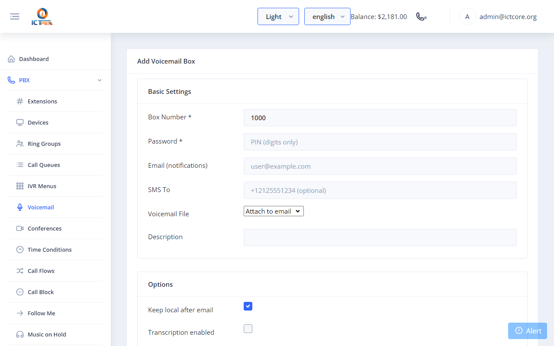Click the Conferences camera icon
This screenshot has height=346, width=554.
pos(20,228)
